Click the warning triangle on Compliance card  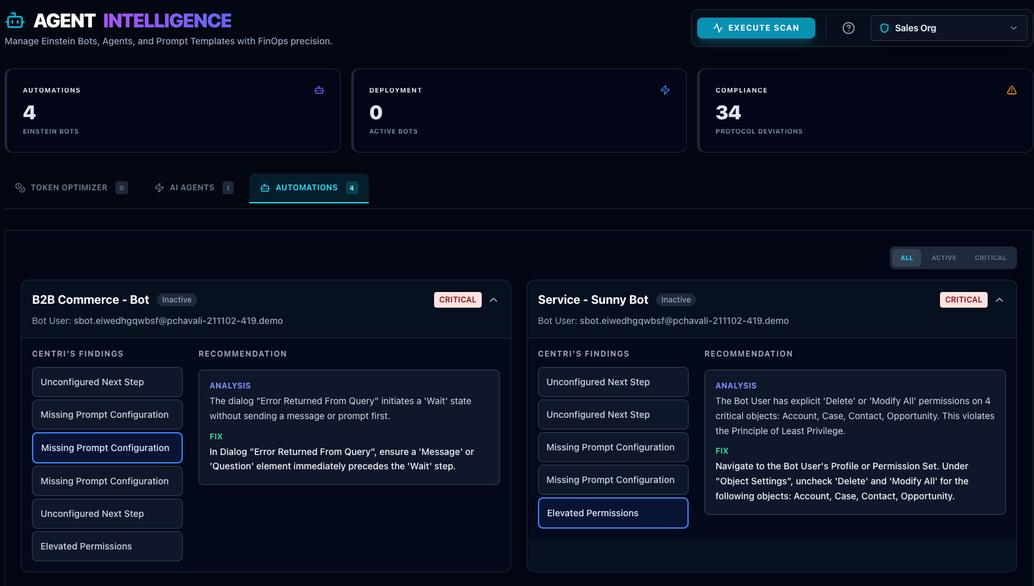(1012, 90)
